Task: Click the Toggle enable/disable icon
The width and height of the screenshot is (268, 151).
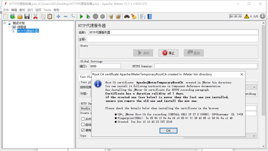Action: coord(72,16)
